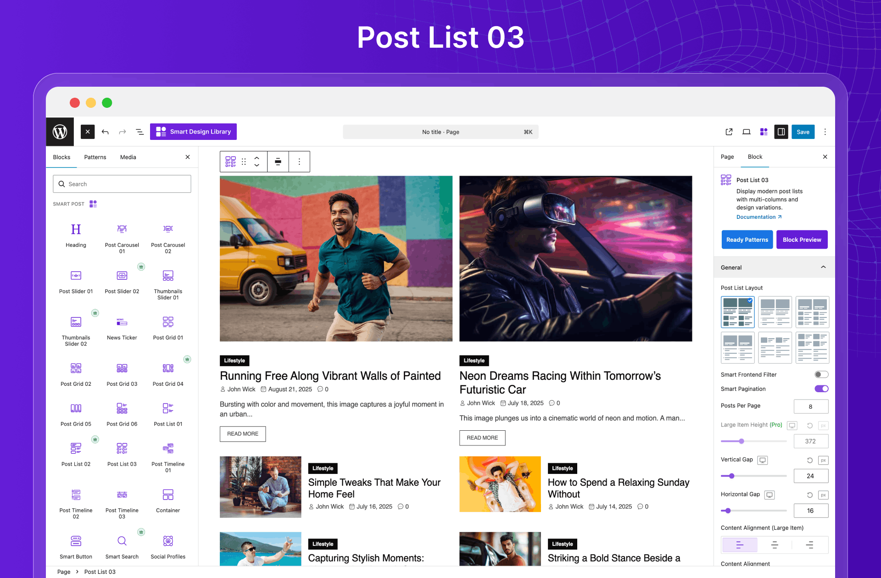Change block alignment in toolbar
The image size is (881, 578).
(278, 162)
